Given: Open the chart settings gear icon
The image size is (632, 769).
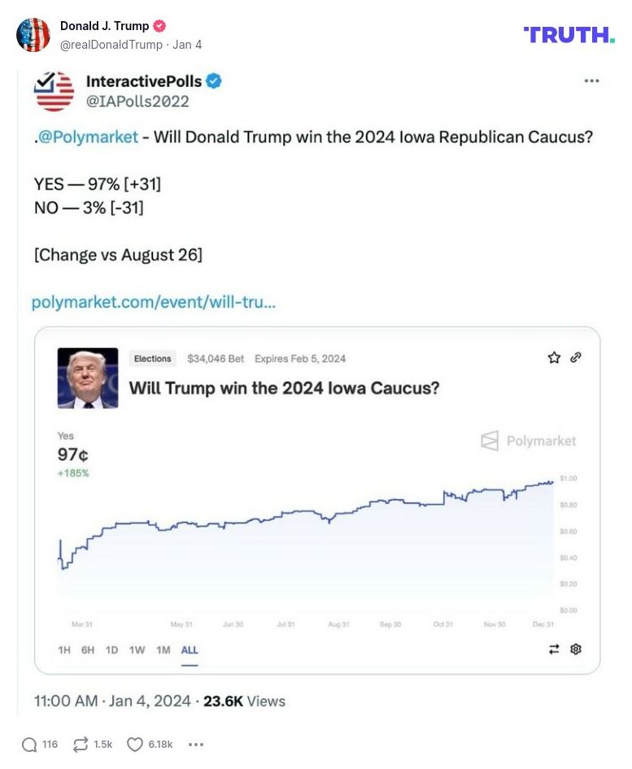Looking at the screenshot, I should tap(576, 650).
